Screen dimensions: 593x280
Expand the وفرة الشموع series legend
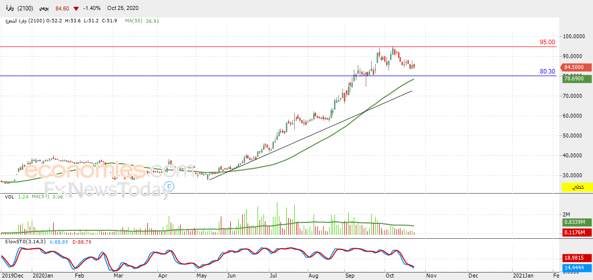(x=25, y=21)
